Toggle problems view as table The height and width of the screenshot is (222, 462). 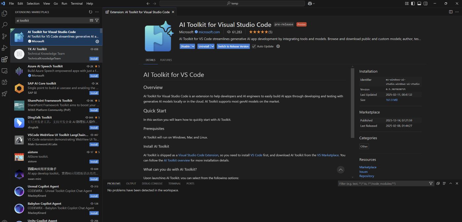(444, 183)
